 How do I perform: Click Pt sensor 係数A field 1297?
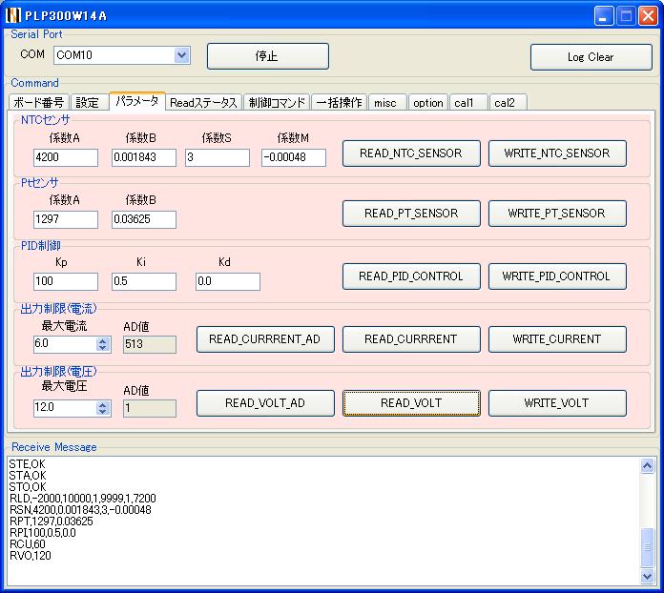pyautogui.click(x=66, y=219)
